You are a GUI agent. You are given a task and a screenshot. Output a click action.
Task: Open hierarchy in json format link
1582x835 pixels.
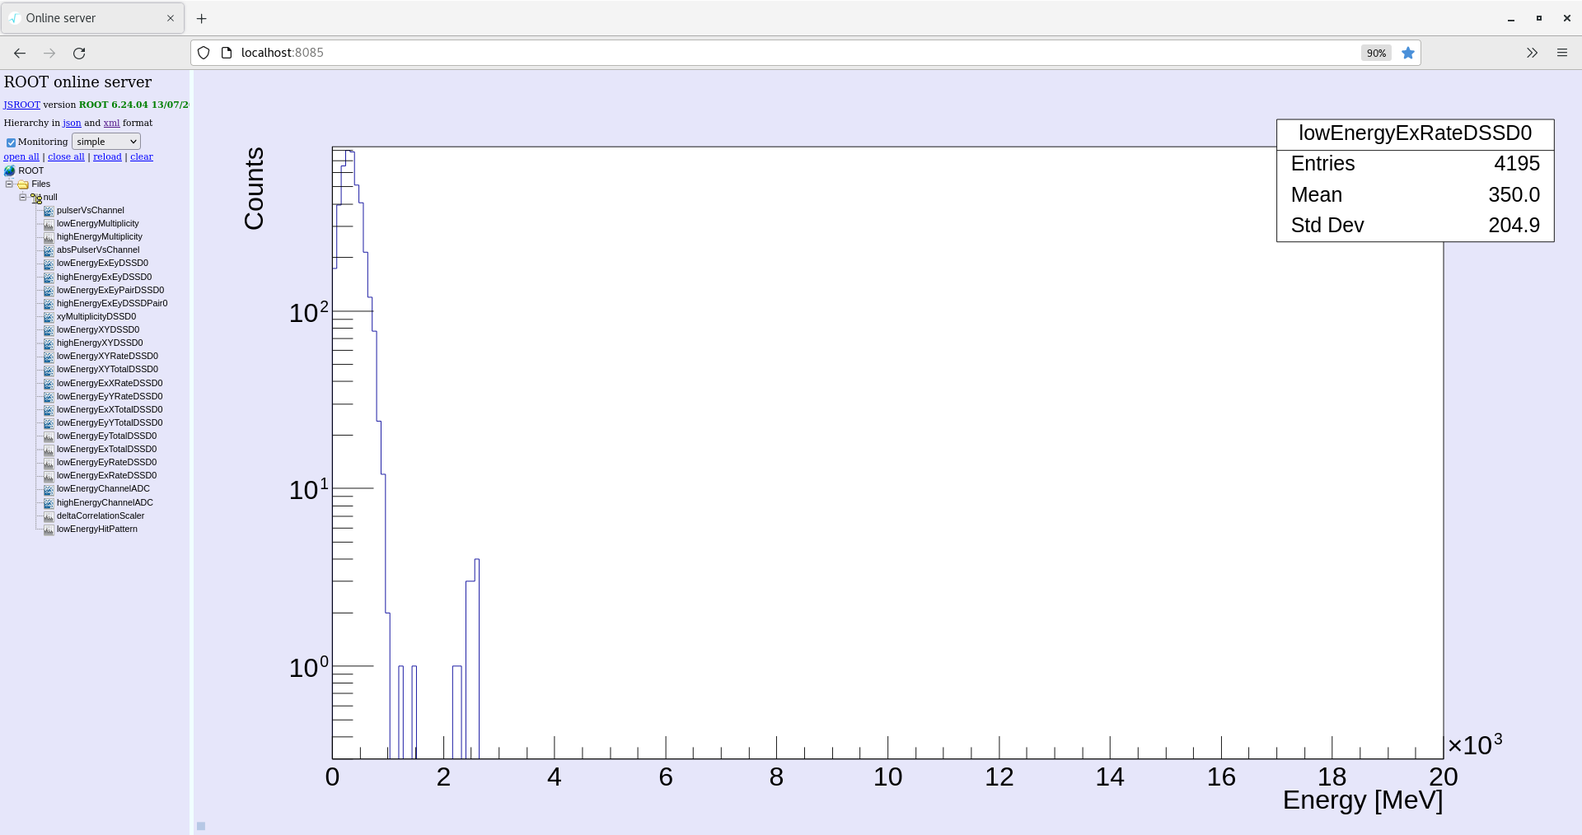[72, 123]
